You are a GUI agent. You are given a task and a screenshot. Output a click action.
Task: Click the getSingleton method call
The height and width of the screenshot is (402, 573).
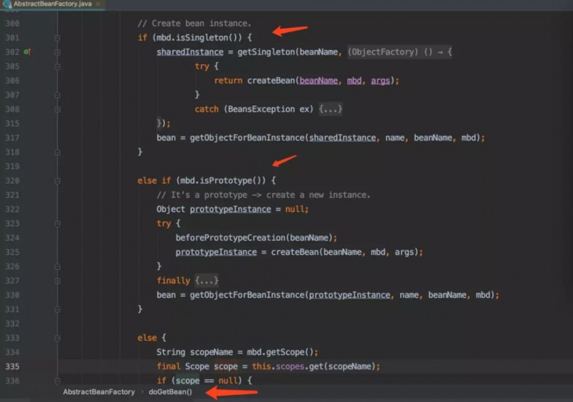266,52
